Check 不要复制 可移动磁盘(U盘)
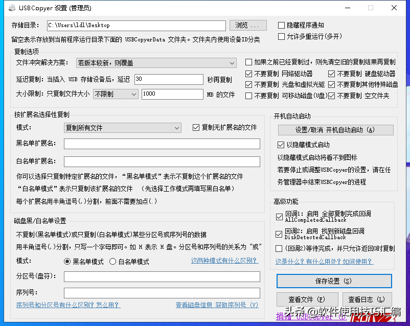The width and height of the screenshot is (410, 326). point(248,96)
